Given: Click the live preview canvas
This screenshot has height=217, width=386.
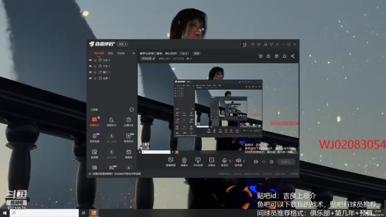Looking at the screenshot, I should [x=218, y=108].
